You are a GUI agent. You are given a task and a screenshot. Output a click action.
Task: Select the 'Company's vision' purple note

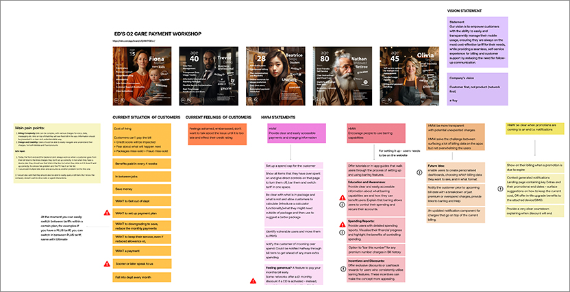[478, 89]
